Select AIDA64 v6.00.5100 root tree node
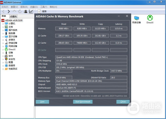The image size is (166, 119). pyautogui.click(x=13, y=20)
